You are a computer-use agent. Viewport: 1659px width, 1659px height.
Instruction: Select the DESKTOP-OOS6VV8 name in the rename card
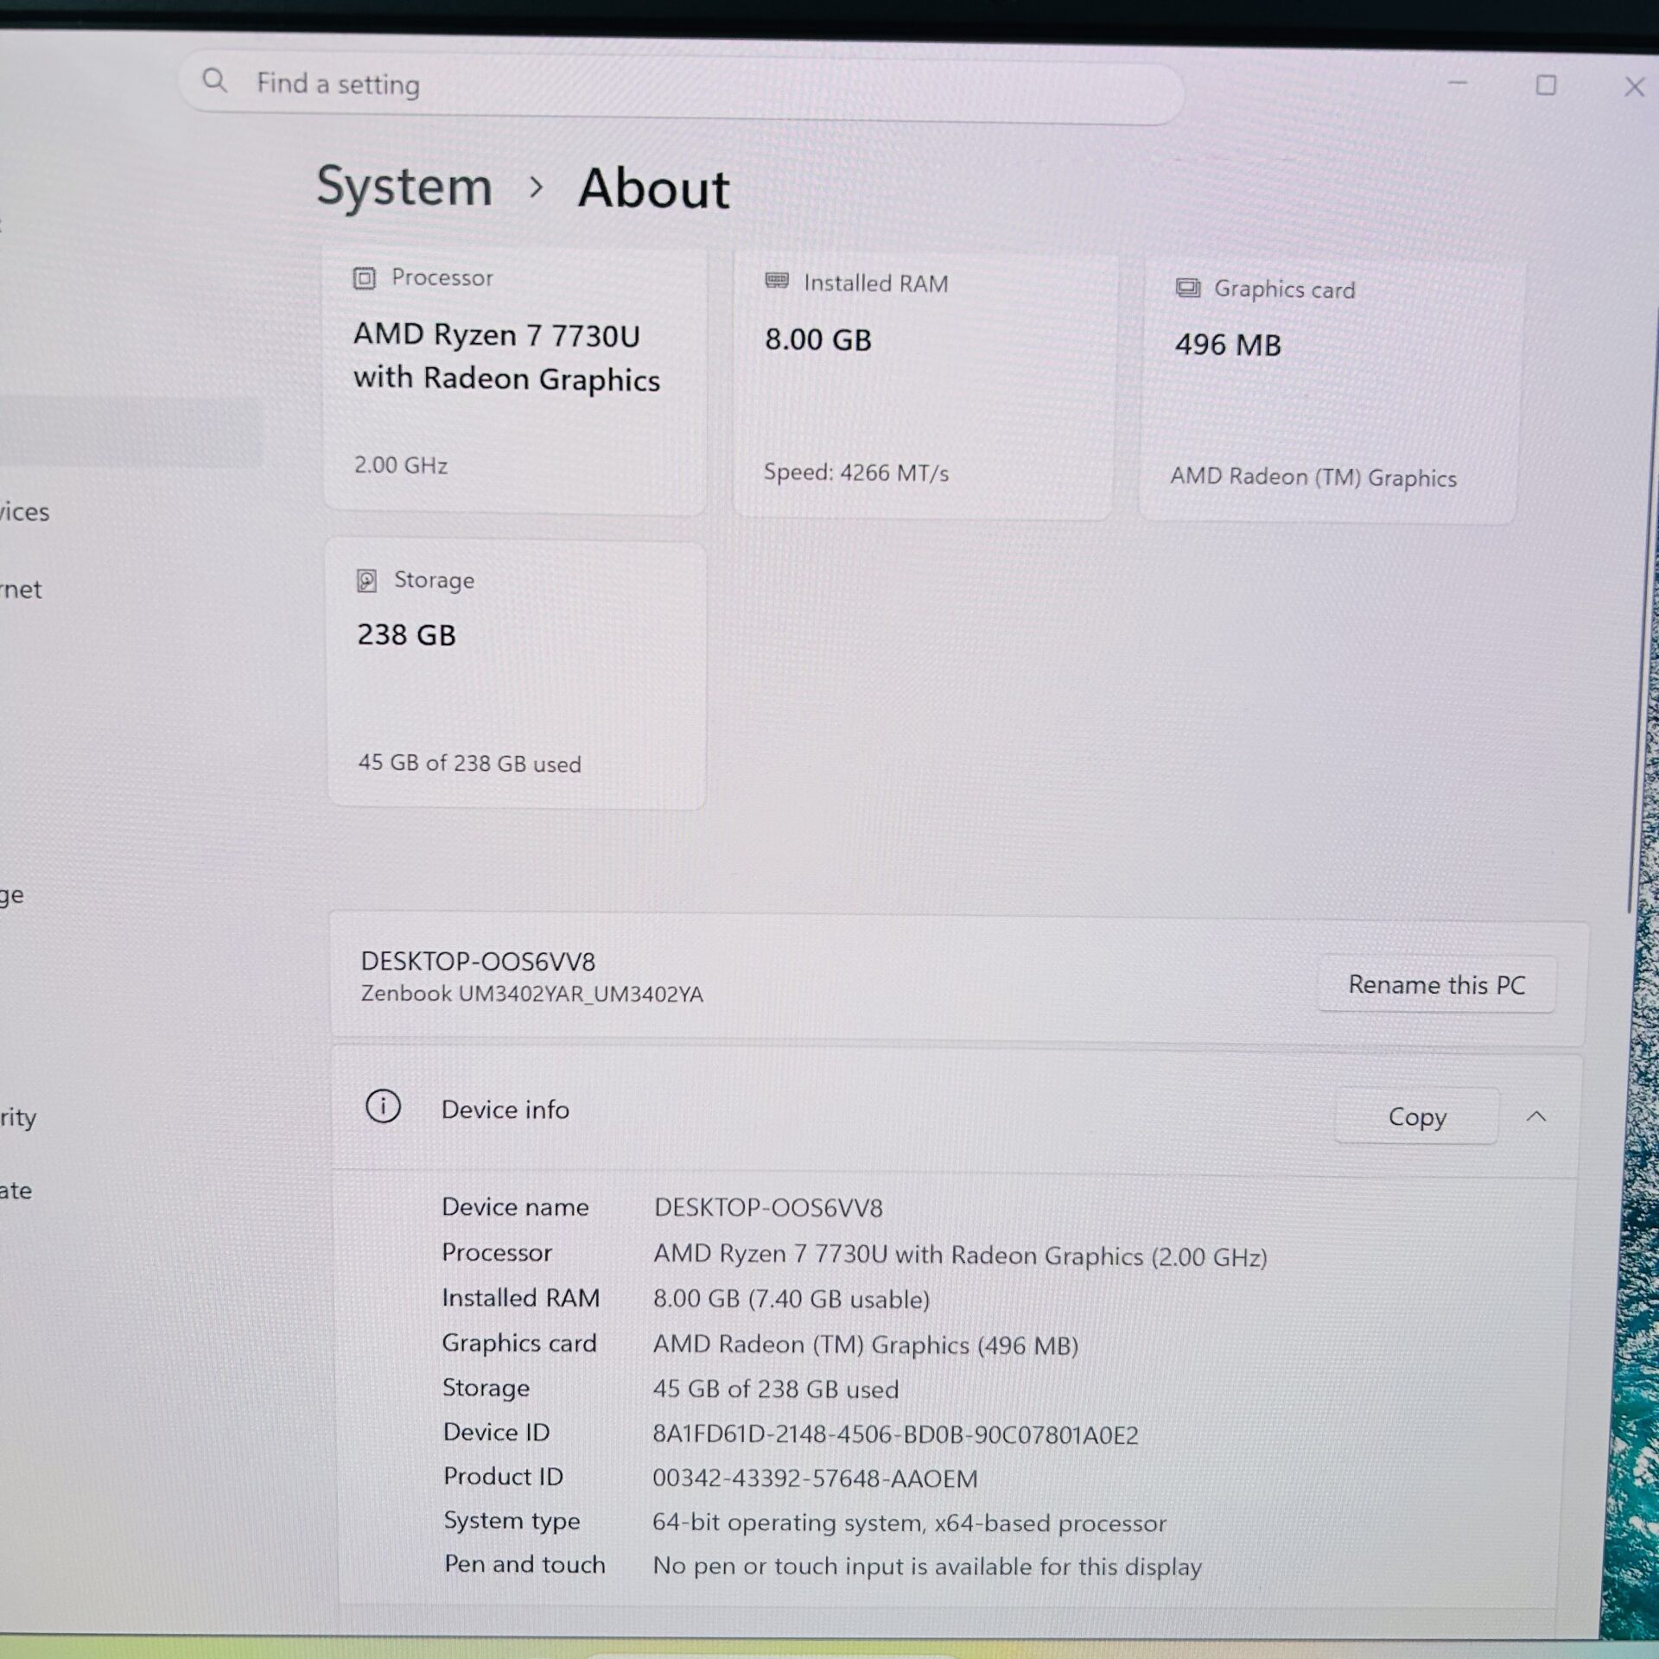click(478, 961)
